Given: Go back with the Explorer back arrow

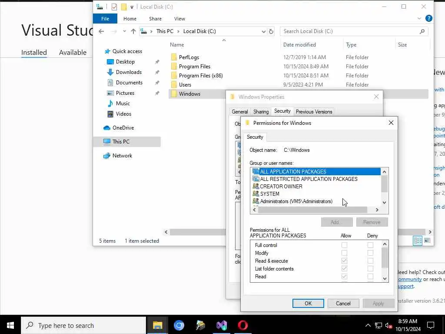Looking at the screenshot, I should 101,31.
